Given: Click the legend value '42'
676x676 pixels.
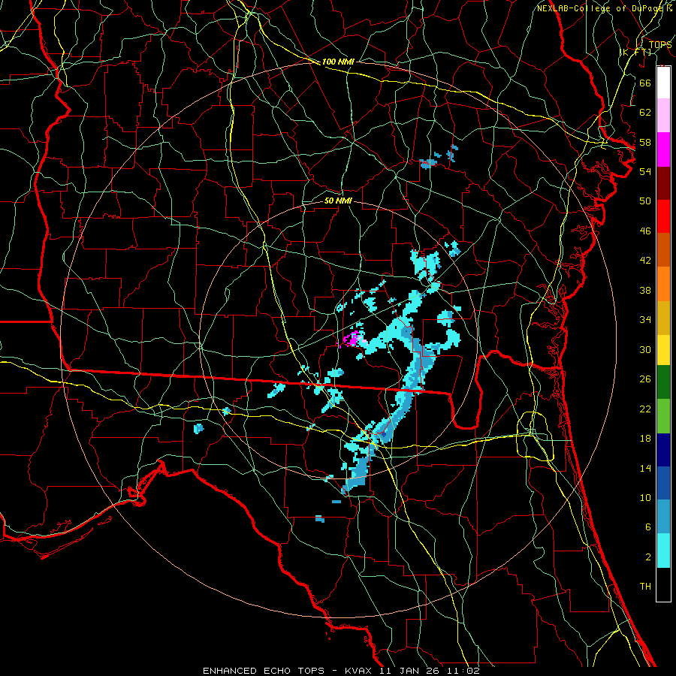Looking at the screenshot, I should pos(645,261).
